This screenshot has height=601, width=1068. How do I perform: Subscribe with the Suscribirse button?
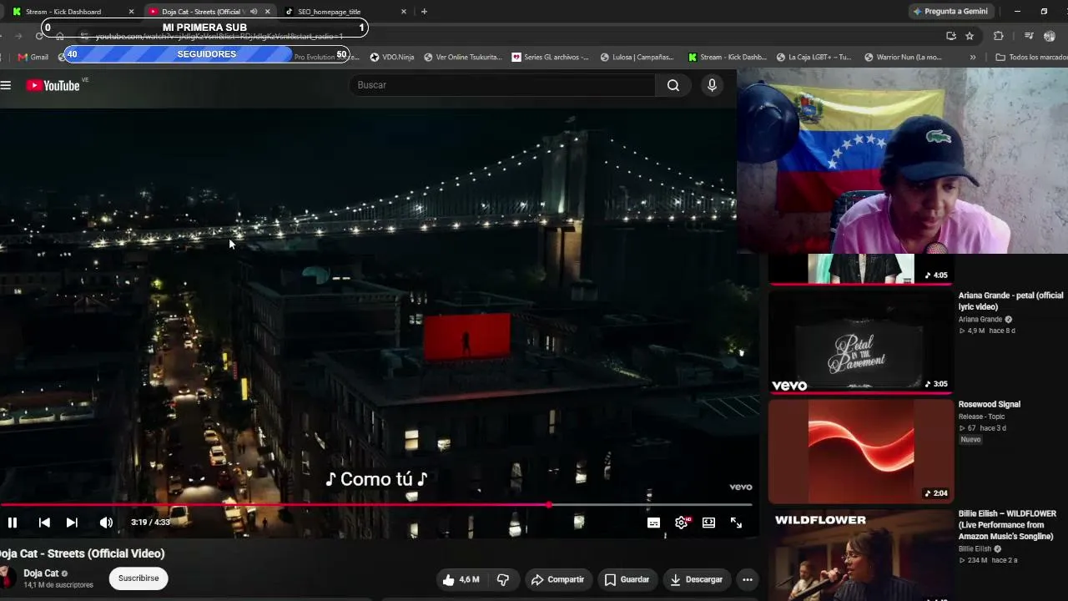[x=139, y=578]
